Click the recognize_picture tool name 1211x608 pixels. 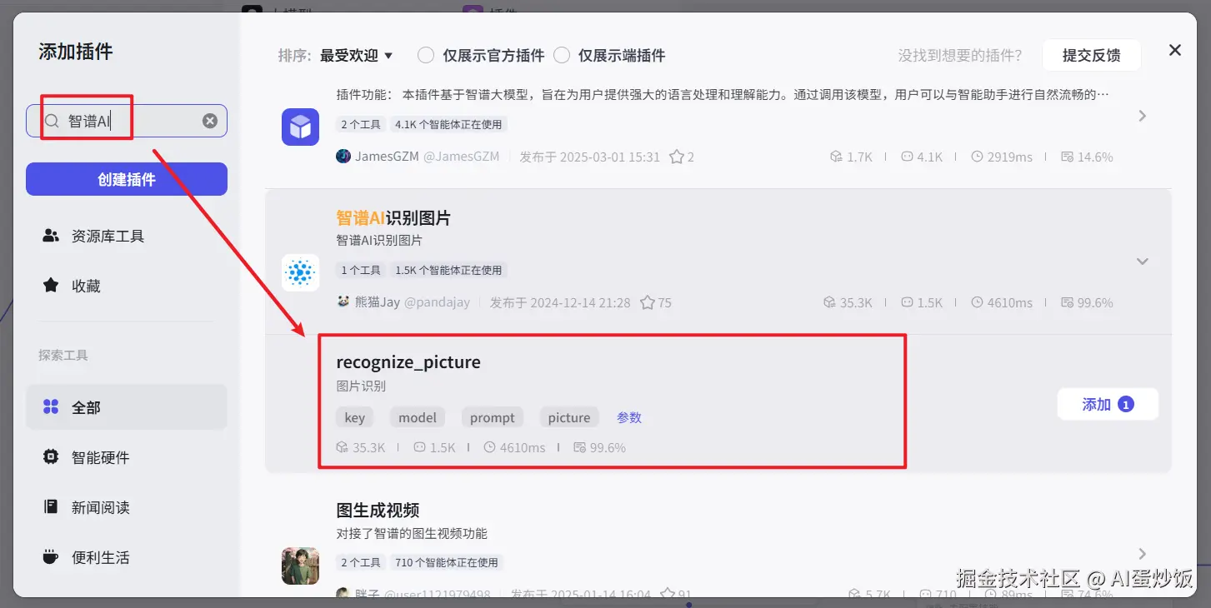(x=408, y=362)
